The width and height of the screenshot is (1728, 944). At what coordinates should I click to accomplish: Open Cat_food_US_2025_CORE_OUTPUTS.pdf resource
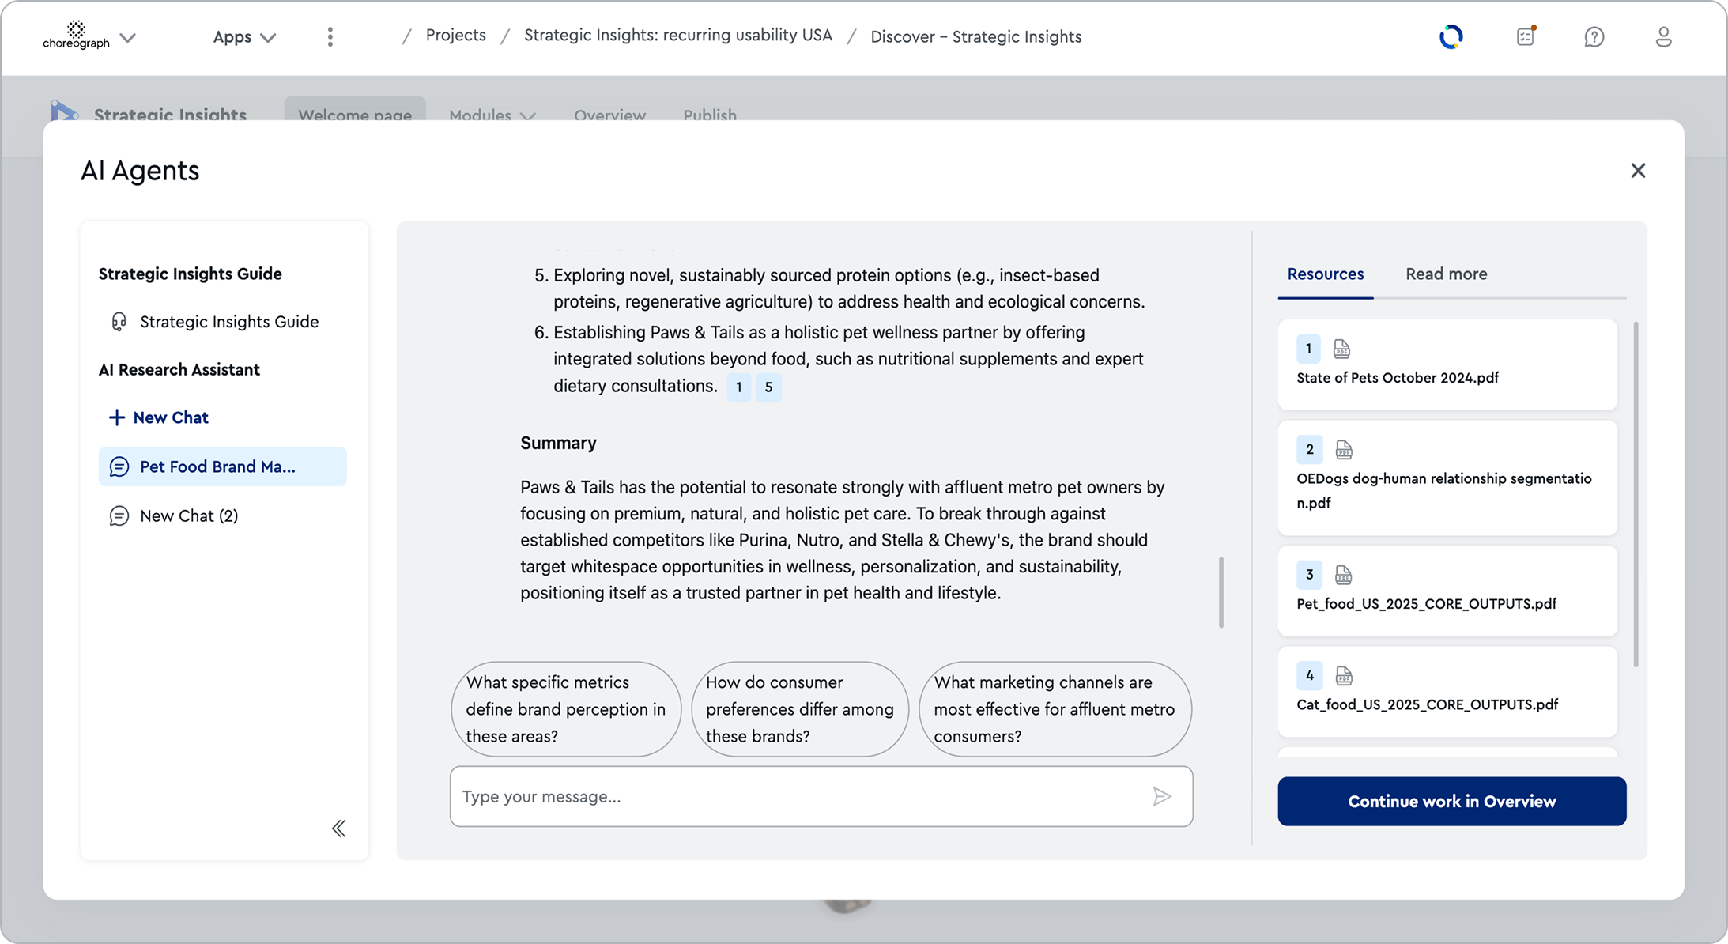[1447, 692]
